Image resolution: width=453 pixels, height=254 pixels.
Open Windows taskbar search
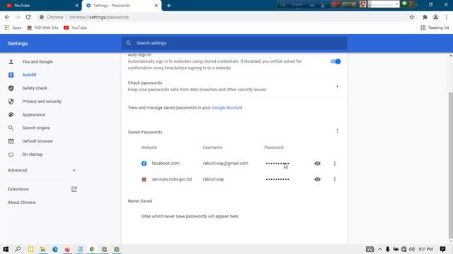tap(18, 249)
